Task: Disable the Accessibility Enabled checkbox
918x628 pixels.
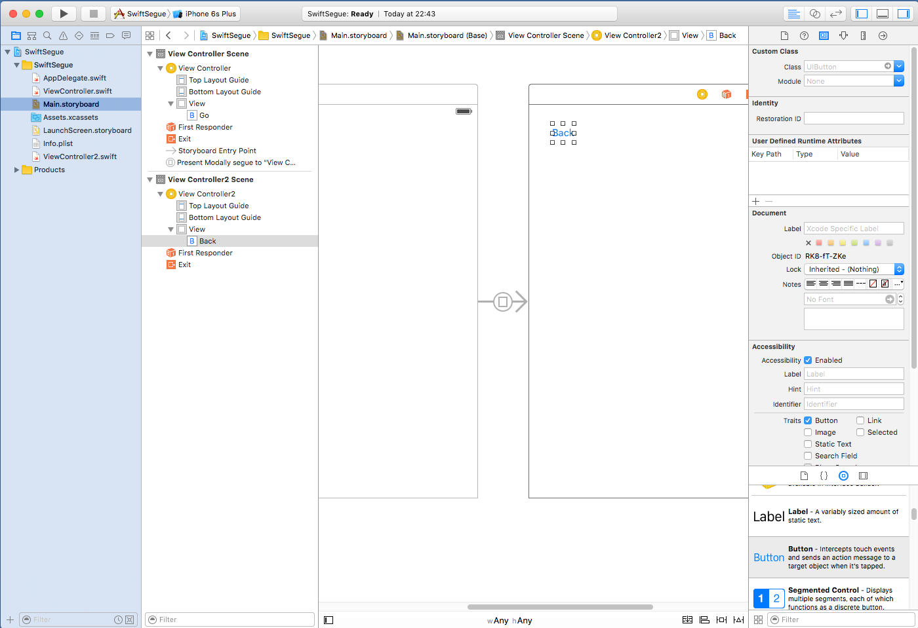Action: [x=808, y=360]
